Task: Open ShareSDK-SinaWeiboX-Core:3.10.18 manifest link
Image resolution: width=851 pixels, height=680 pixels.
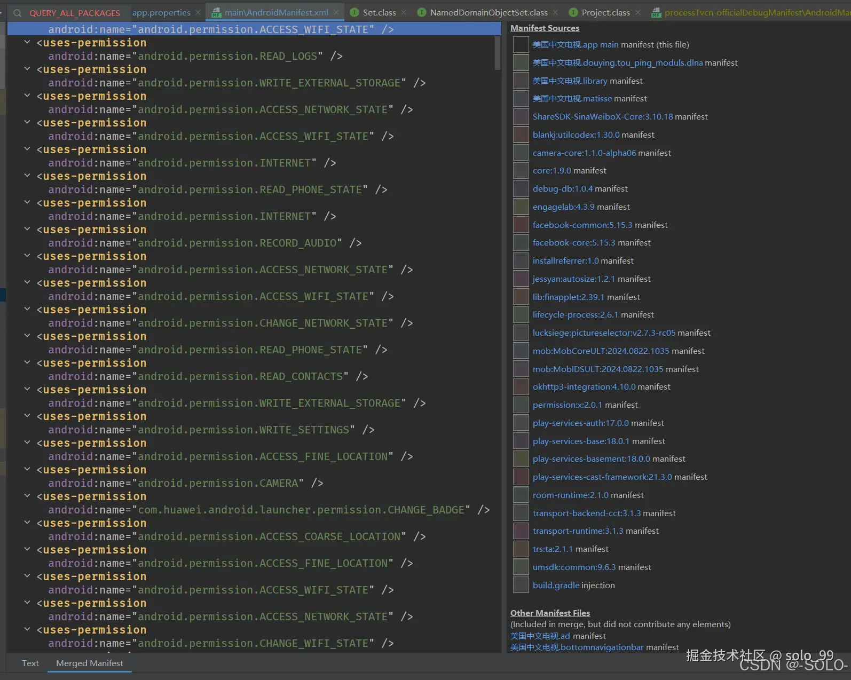Action: click(603, 117)
